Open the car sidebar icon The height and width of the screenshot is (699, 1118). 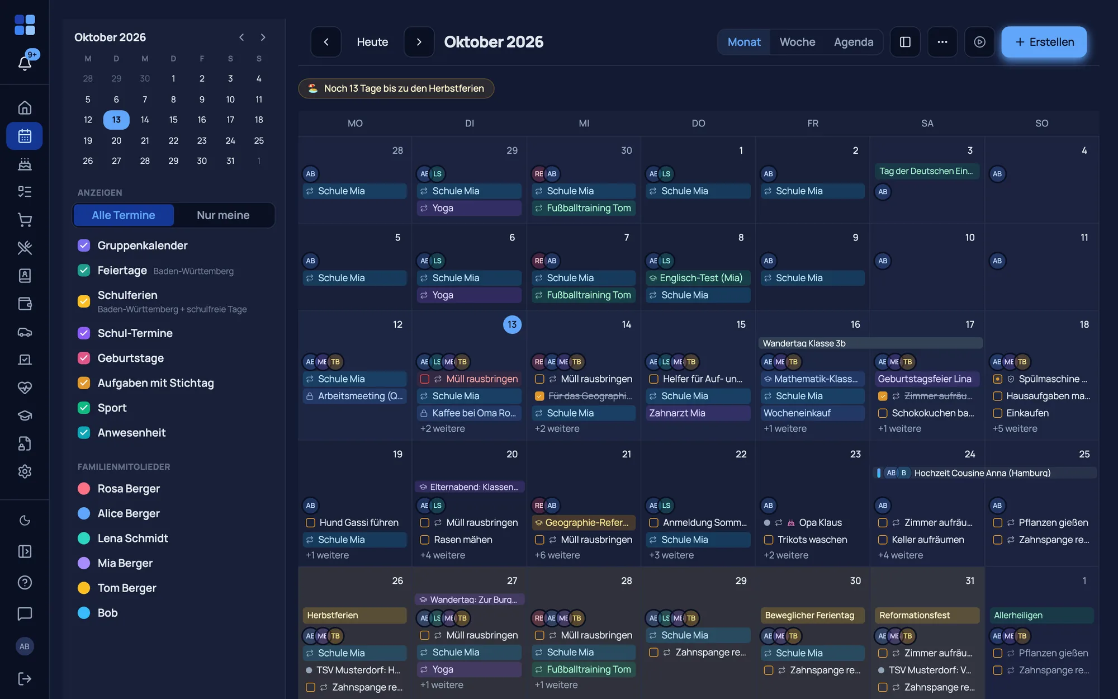tap(25, 332)
